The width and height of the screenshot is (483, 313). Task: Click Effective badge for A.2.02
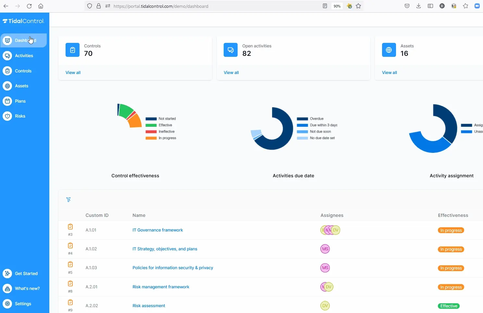coord(449,306)
